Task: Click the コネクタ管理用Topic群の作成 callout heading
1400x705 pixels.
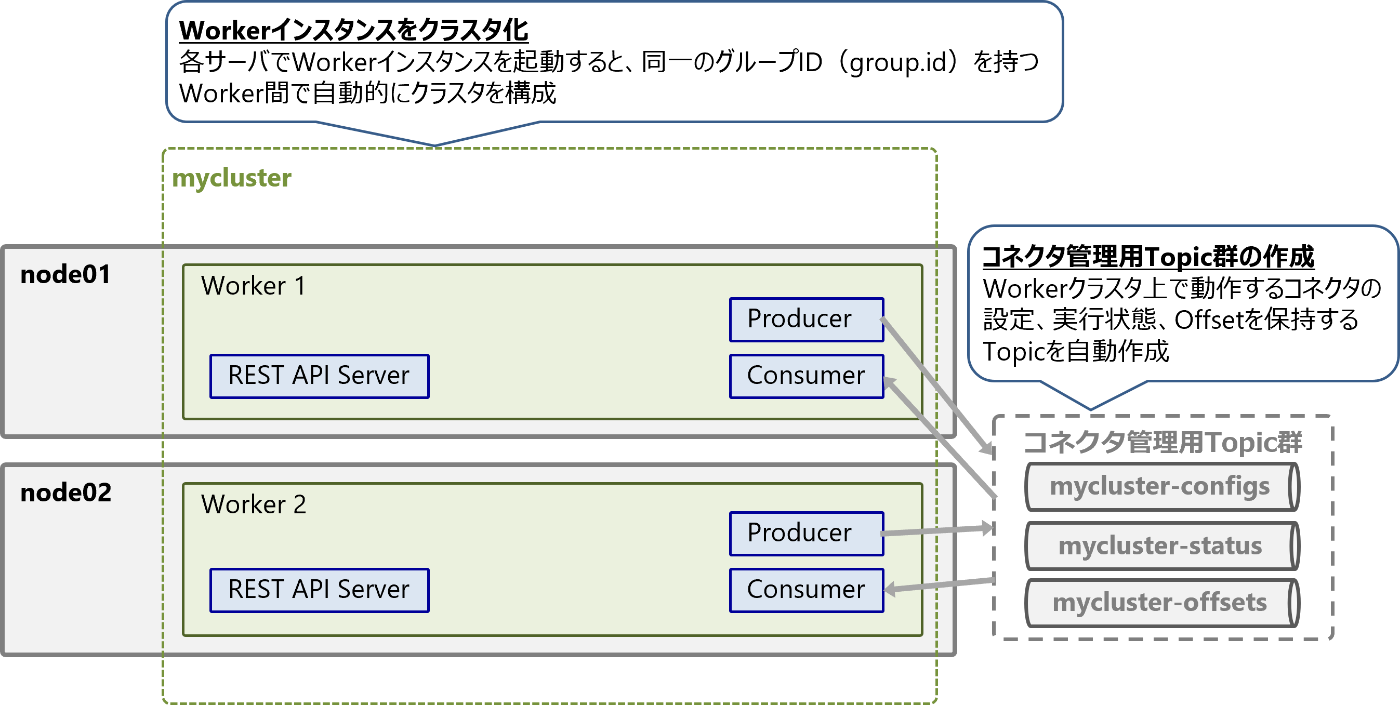Action: pyautogui.click(x=1148, y=256)
